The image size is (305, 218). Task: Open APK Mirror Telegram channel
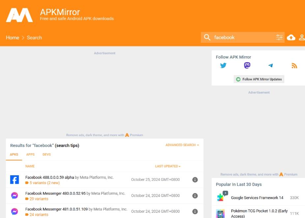[x=270, y=66]
